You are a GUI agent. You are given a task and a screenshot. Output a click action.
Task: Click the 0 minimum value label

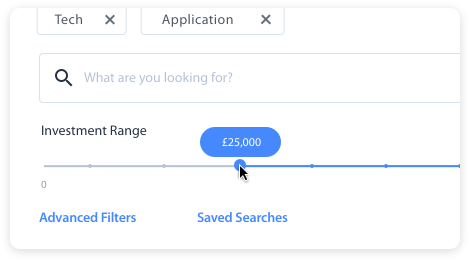point(43,185)
